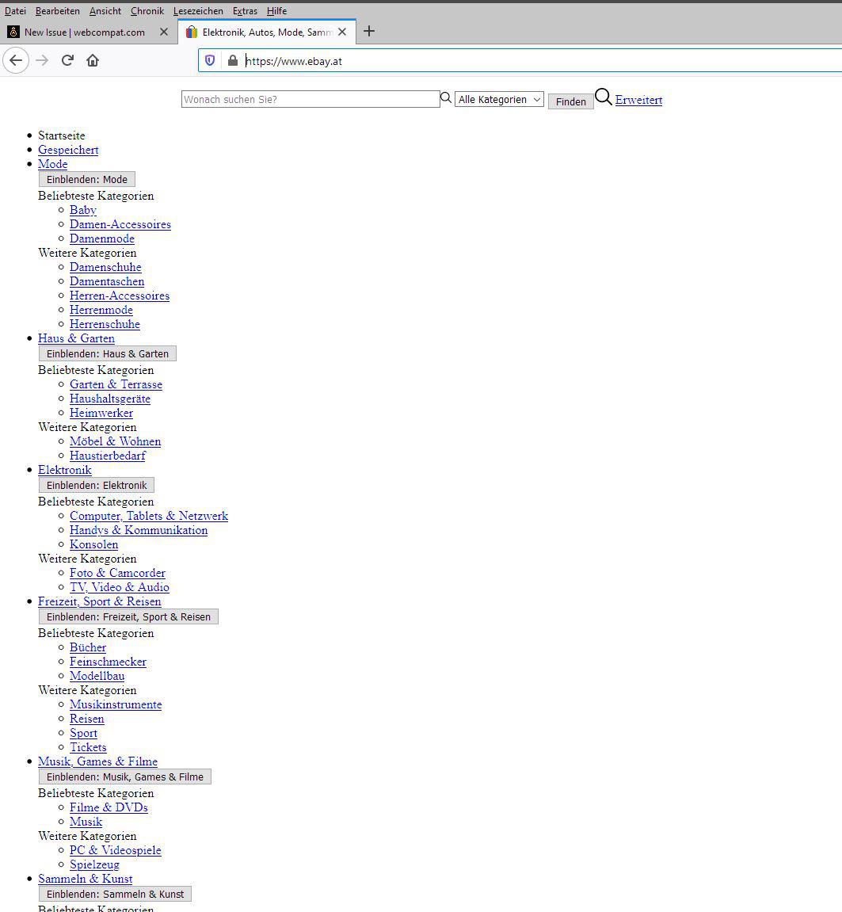The image size is (842, 912).
Task: Click the address bar URL
Action: 291,60
